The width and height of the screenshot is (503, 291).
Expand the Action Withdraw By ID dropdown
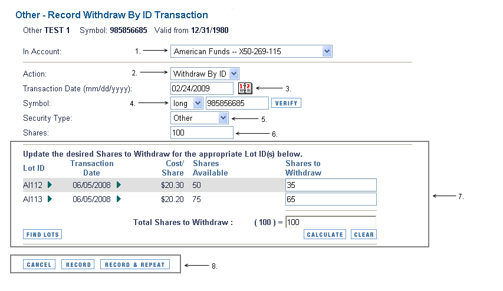[x=205, y=74]
